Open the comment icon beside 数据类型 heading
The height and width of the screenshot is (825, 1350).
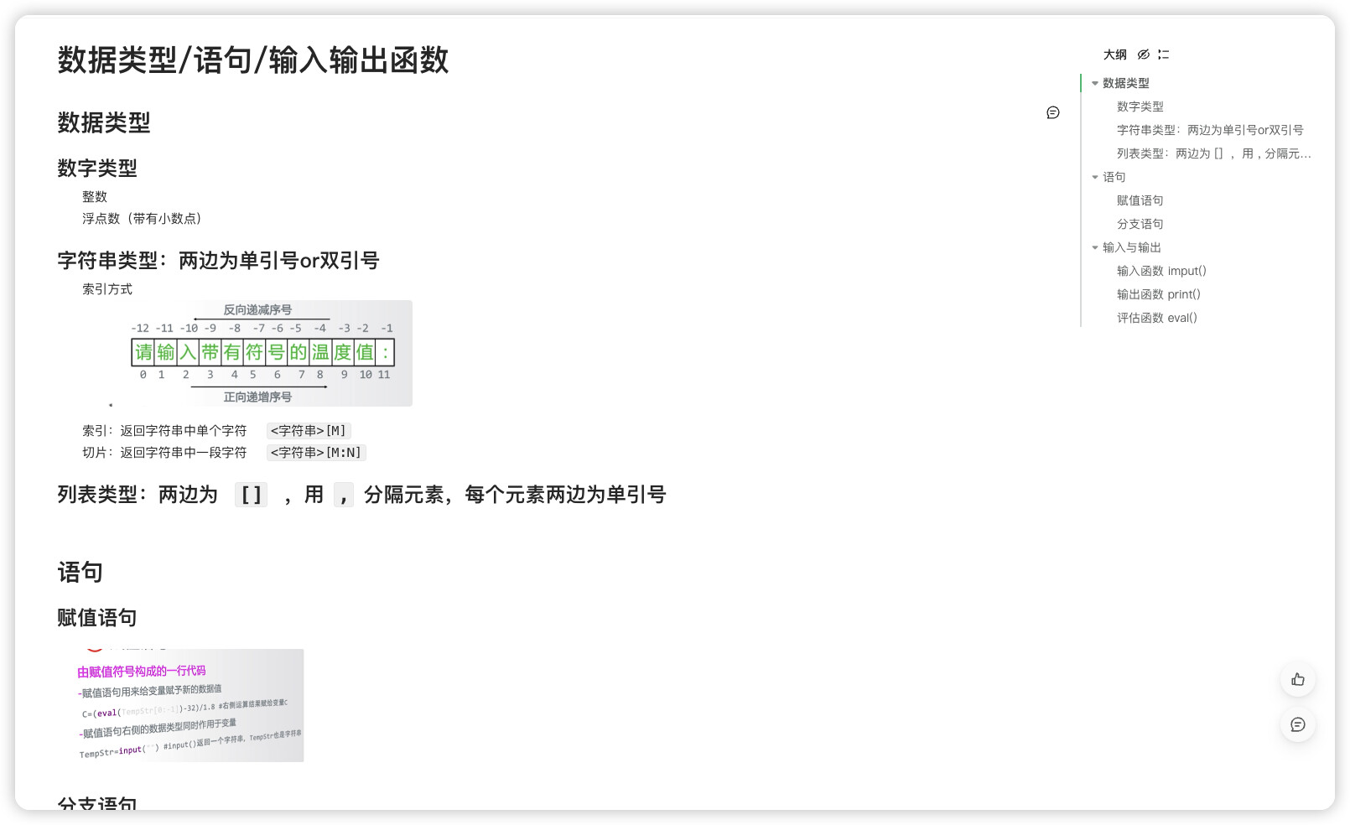(1053, 112)
